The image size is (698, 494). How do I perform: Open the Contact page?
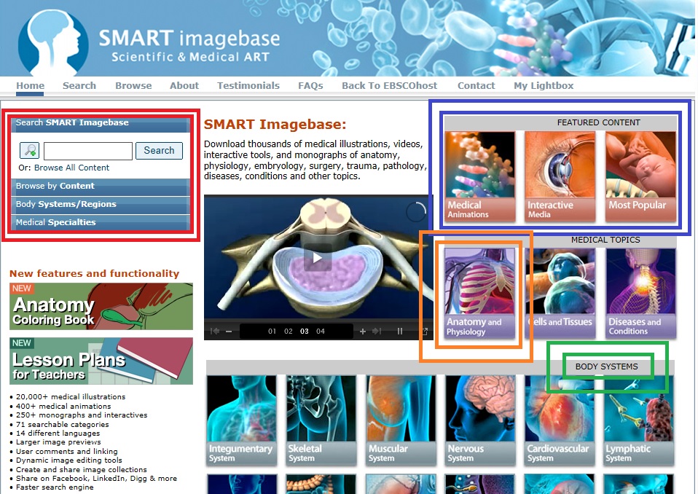[x=477, y=85]
